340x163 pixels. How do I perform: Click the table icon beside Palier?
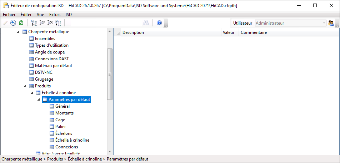click(x=52, y=126)
